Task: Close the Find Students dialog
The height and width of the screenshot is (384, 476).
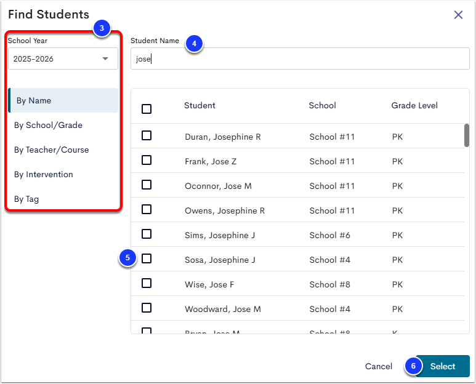Action: (x=458, y=15)
